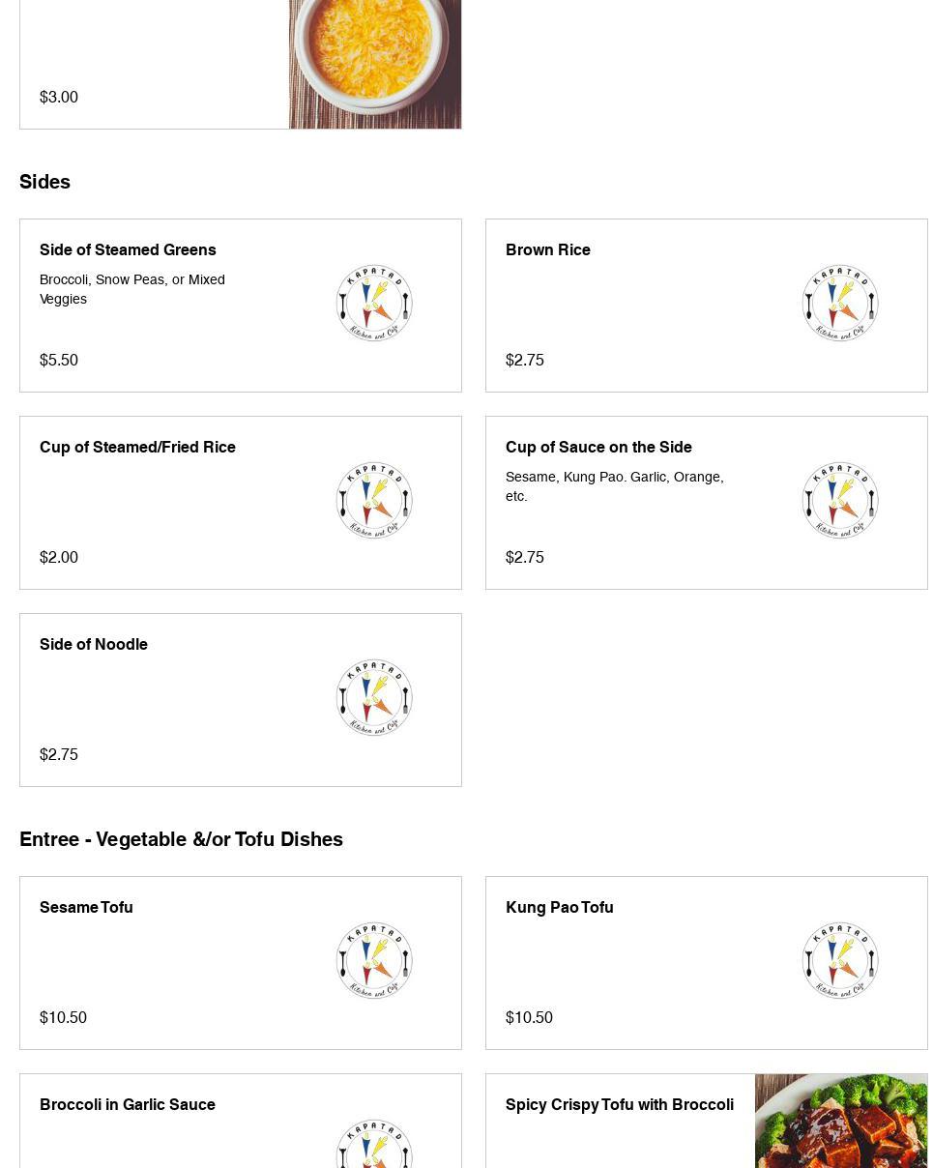Choose Cup of Steamed/Fried Rice title
Viewport: 933px width, 1168px height.
[x=137, y=447]
